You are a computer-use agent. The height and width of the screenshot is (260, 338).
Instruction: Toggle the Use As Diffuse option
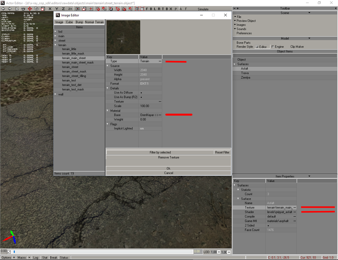pos(141,93)
